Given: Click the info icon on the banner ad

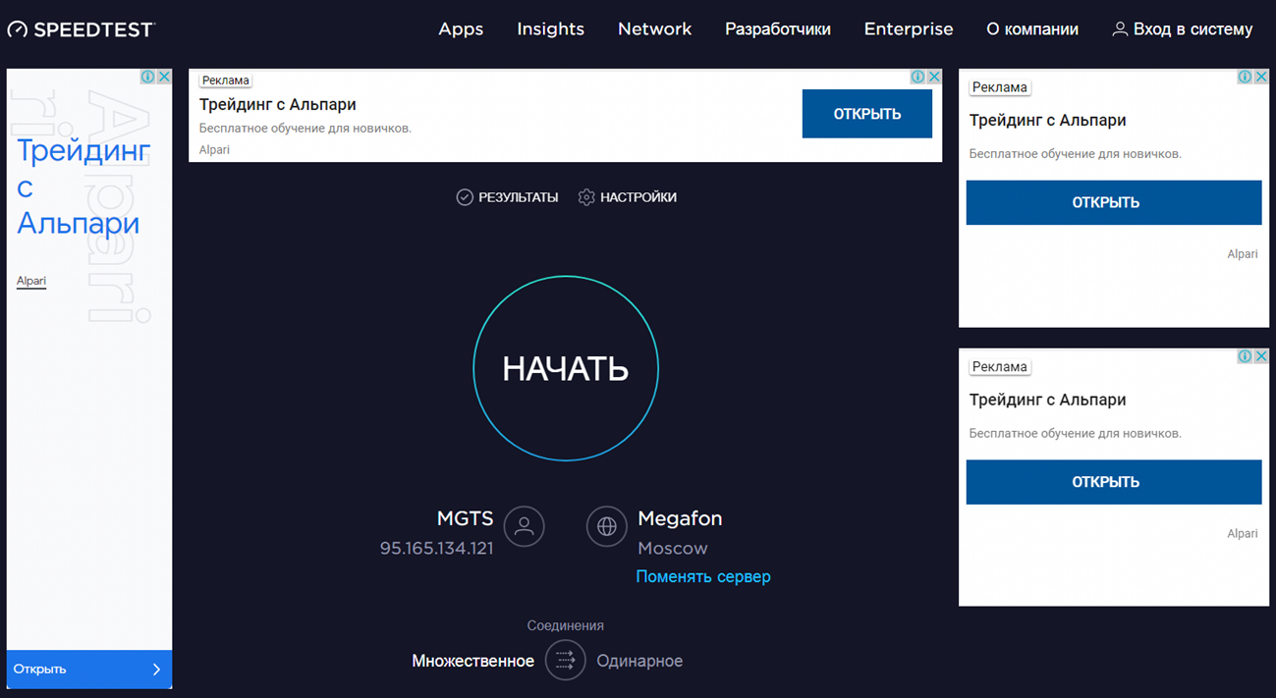Looking at the screenshot, I should 917,77.
